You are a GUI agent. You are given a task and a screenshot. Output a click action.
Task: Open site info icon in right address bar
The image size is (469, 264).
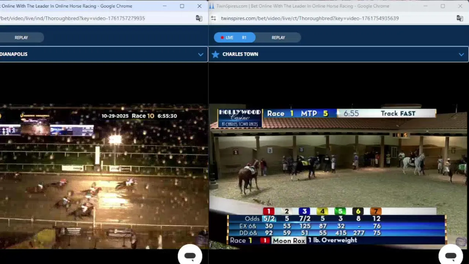point(214,18)
